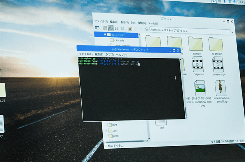Go up to the parent folder
Image resolution: width=245 pixels, height=162 pixels.
pos(146,29)
